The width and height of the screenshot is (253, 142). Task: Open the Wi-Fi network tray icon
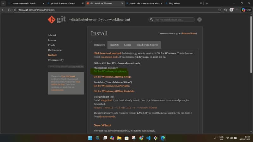[227, 138]
